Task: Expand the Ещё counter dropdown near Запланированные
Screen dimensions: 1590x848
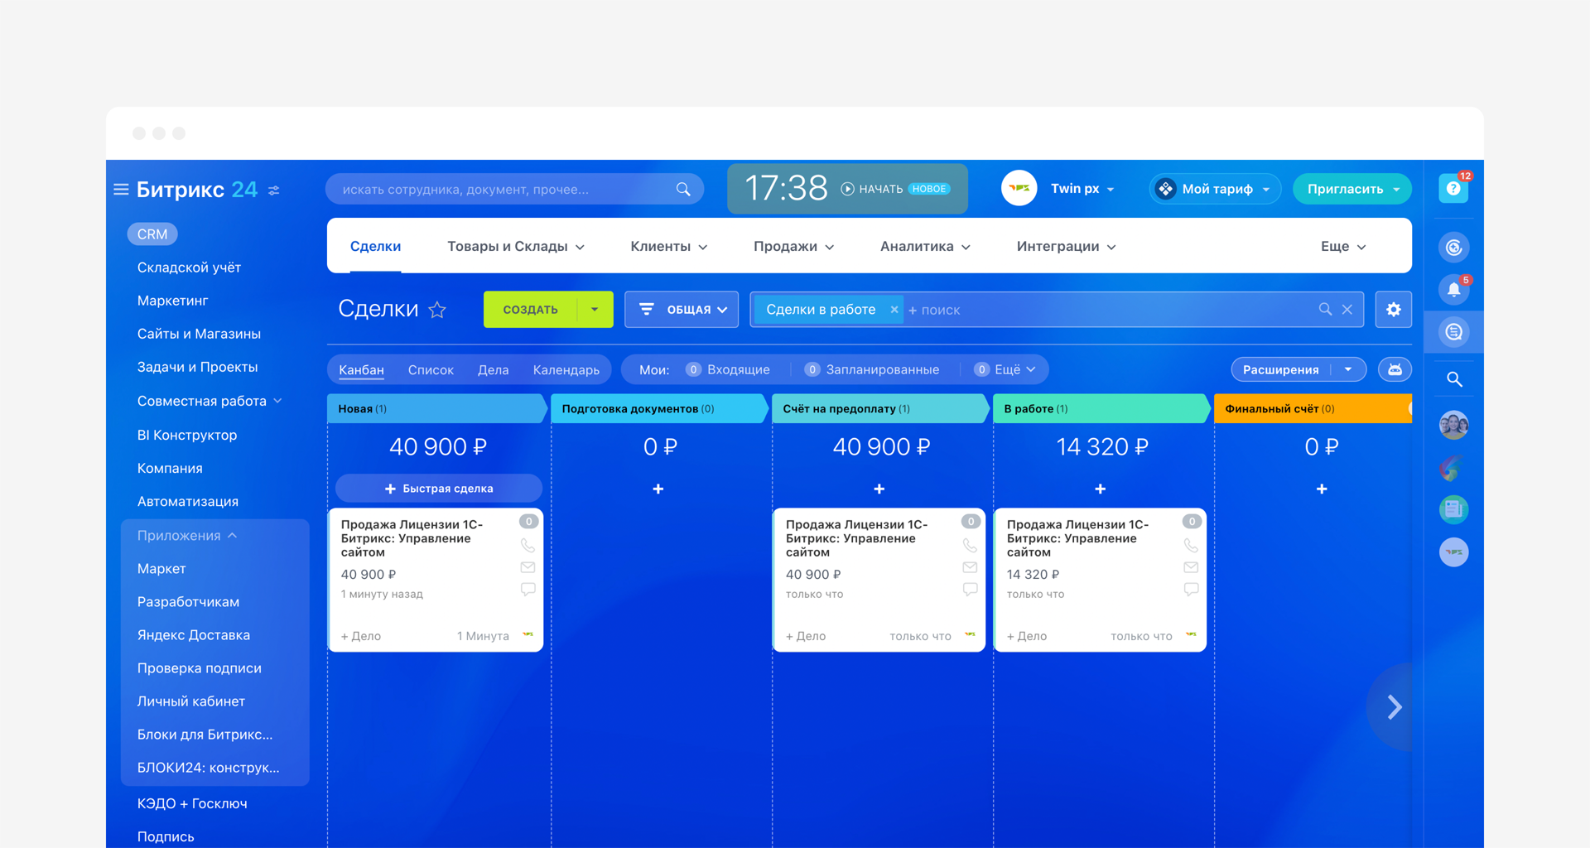Action: (1005, 369)
